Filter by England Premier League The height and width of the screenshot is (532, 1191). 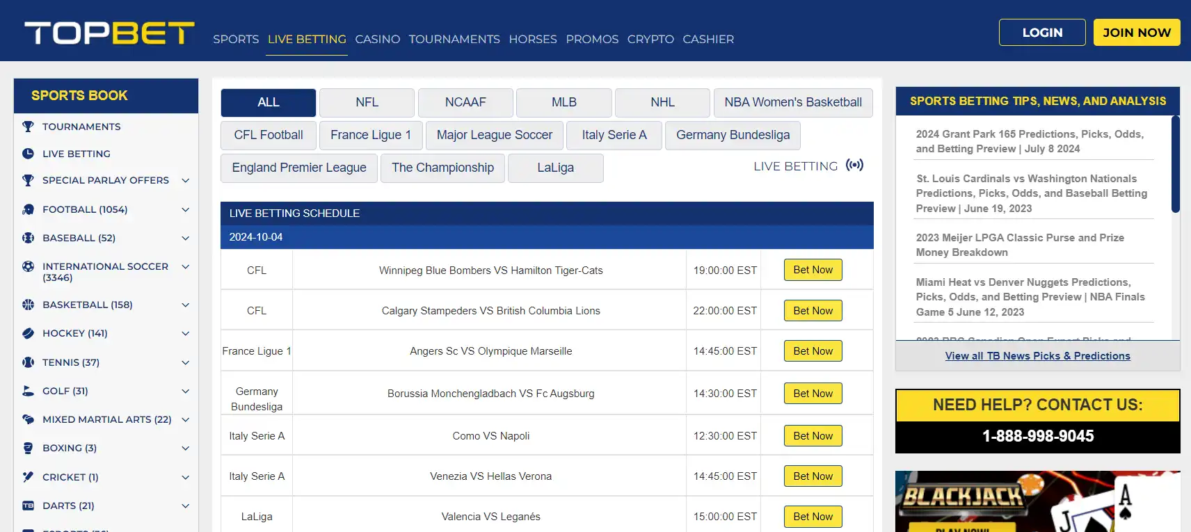(x=298, y=168)
